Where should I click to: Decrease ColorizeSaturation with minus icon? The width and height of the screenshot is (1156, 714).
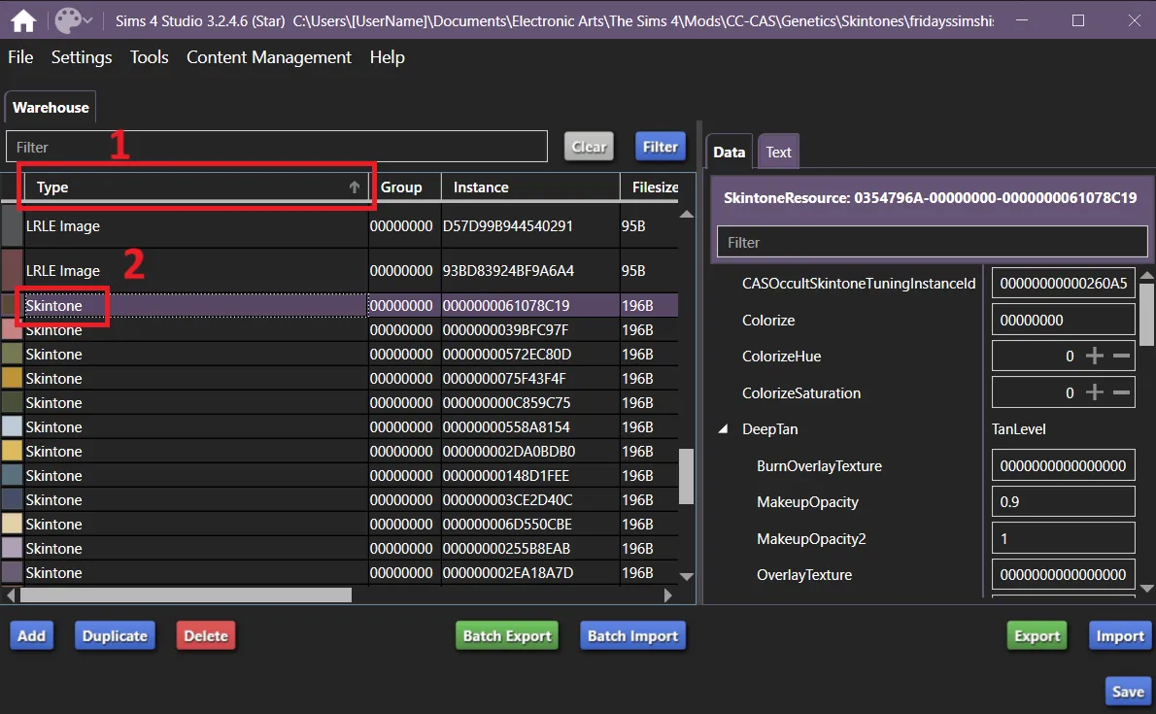[x=1121, y=393]
